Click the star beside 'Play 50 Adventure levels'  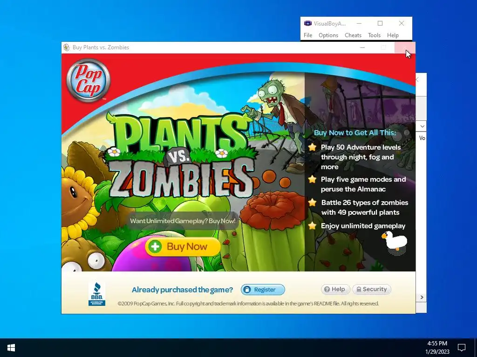pos(312,147)
